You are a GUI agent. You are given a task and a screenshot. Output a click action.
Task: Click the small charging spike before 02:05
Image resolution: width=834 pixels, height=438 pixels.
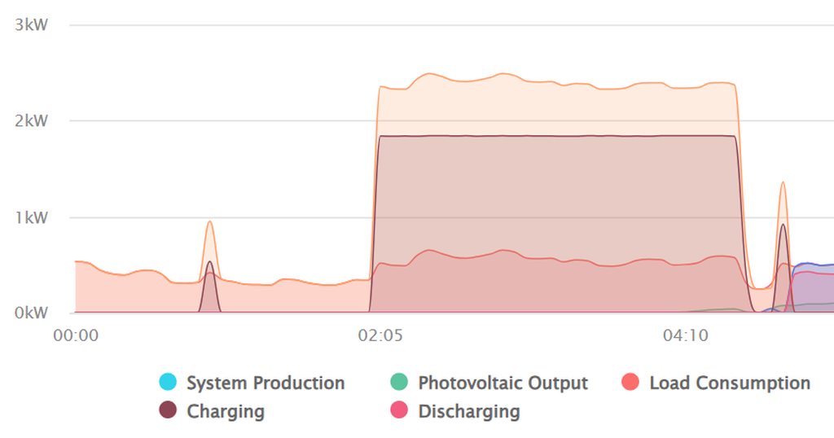tap(210, 264)
